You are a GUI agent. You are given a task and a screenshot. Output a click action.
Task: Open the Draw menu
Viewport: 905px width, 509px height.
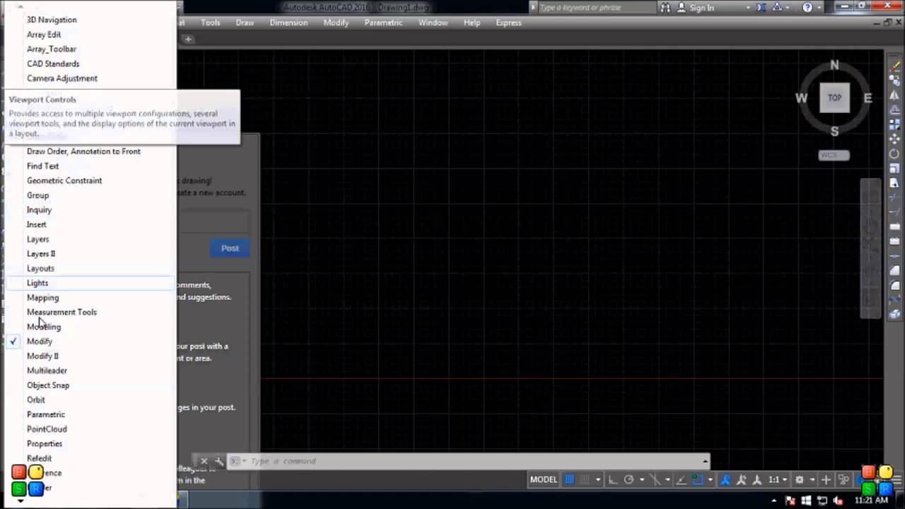[245, 23]
